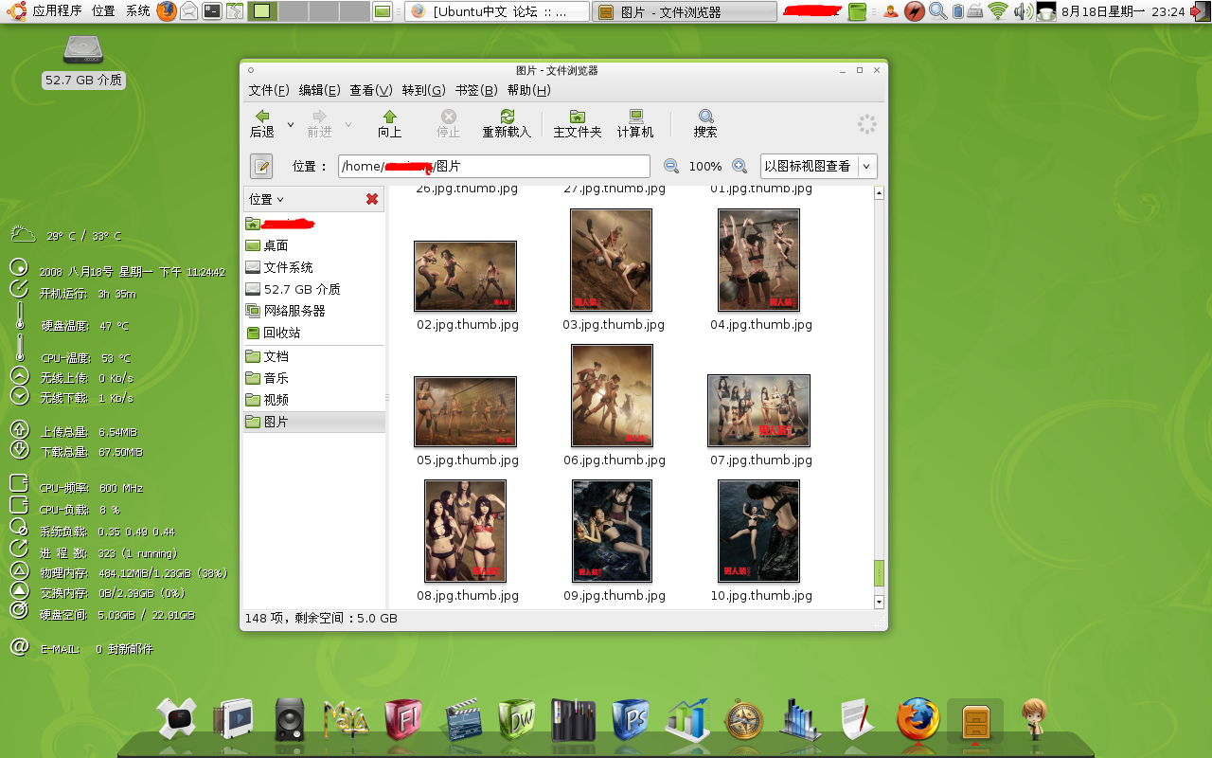Click the file name 10.jpg.thumb.jpg
This screenshot has height=758, width=1212.
pyautogui.click(x=761, y=596)
